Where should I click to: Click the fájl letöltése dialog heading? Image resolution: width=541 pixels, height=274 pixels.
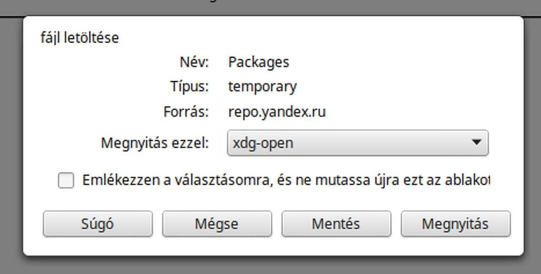point(79,38)
